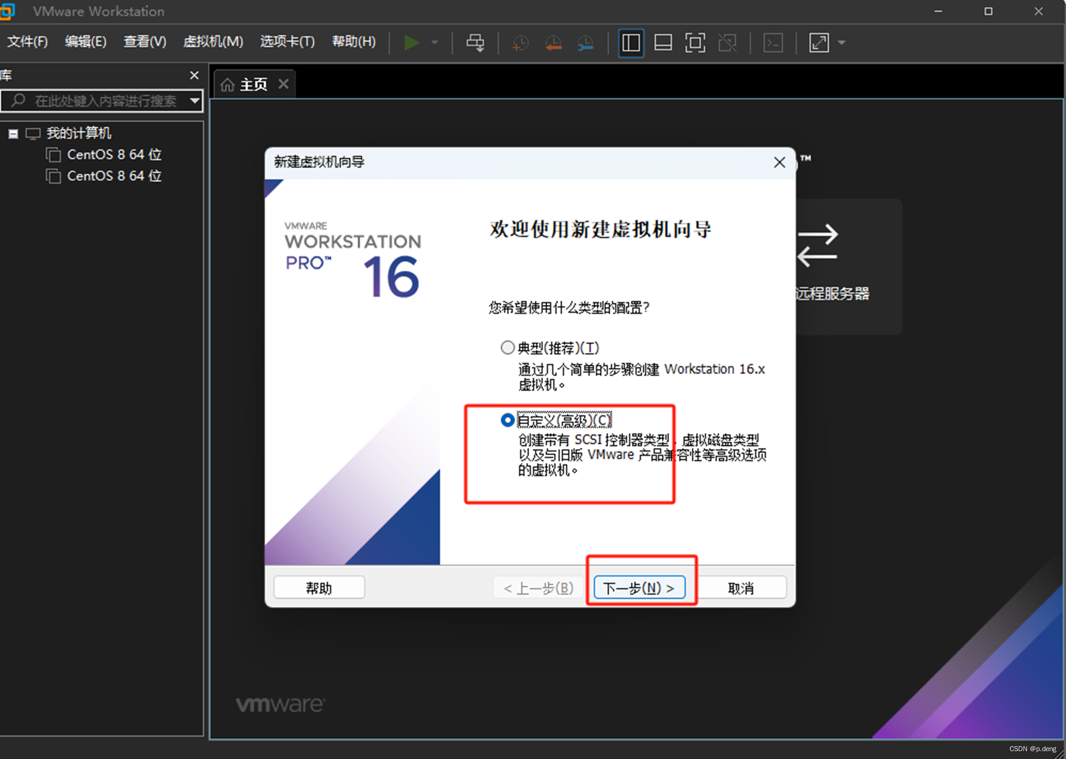Click the Unity mode toolbar icon
The height and width of the screenshot is (759, 1066).
point(727,42)
